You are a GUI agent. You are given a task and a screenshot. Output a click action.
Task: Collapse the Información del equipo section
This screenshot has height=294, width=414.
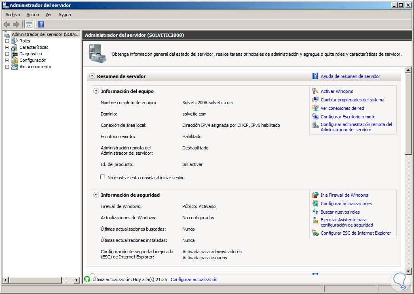(x=96, y=91)
